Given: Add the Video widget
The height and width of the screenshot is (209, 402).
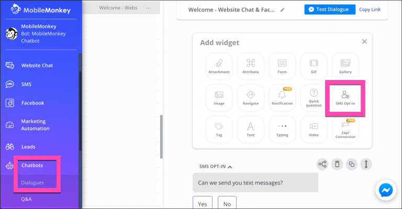Looking at the screenshot, I should point(314,129).
